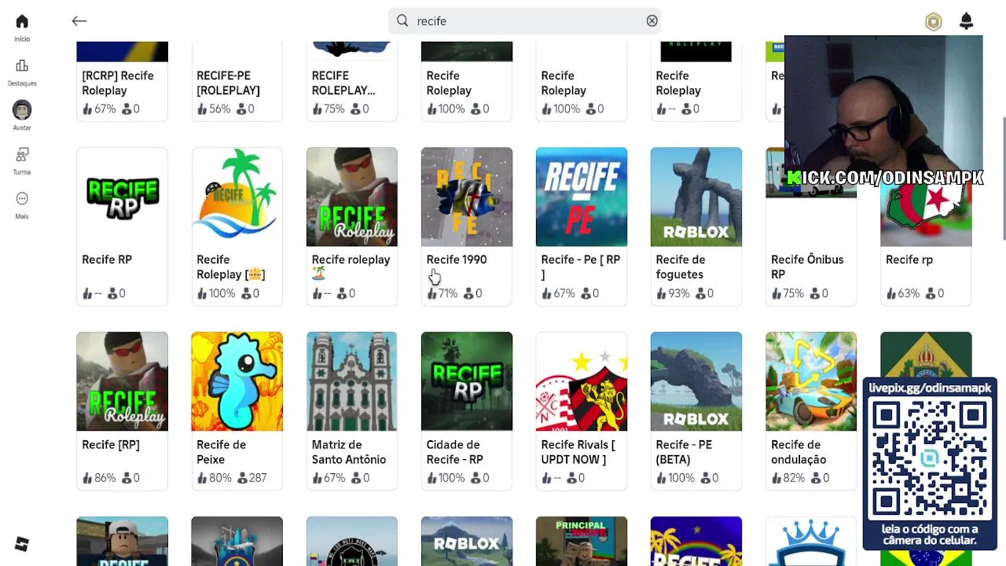The height and width of the screenshot is (566, 1006).
Task: Open the Recife RP game thumbnail with no rating
Action: [122, 197]
